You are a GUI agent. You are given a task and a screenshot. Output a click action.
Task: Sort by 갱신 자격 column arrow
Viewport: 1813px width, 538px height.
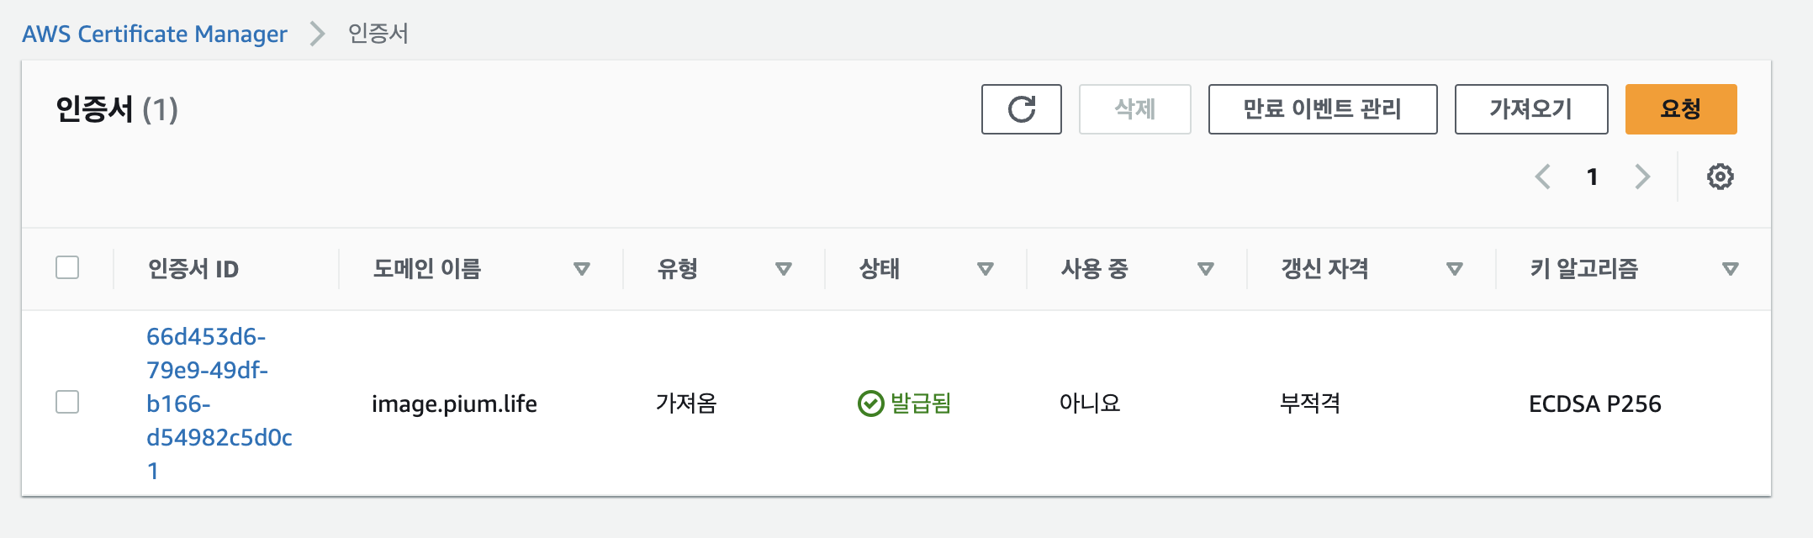click(1454, 269)
